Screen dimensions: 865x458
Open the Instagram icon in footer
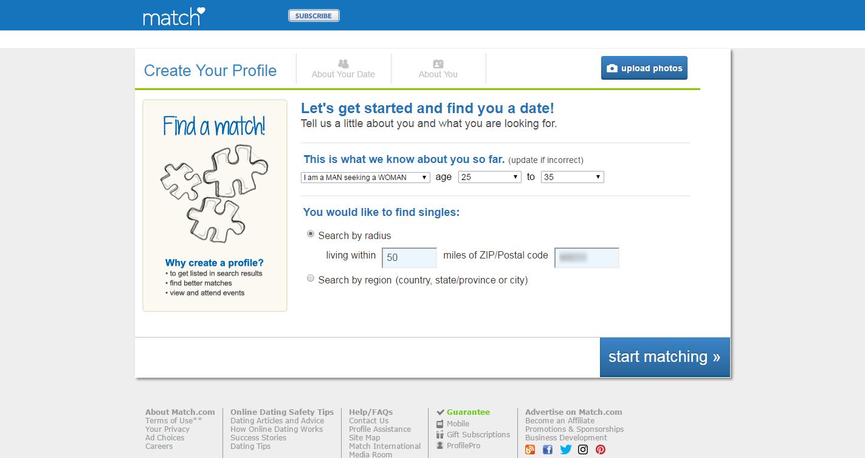[583, 450]
